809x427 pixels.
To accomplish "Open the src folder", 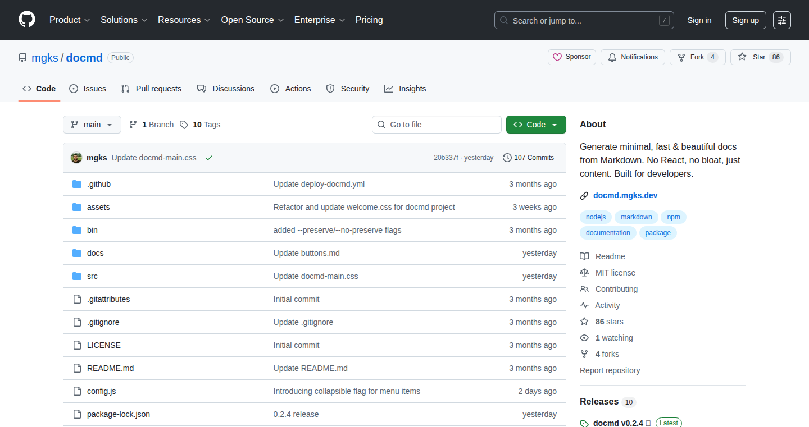I will click(92, 276).
